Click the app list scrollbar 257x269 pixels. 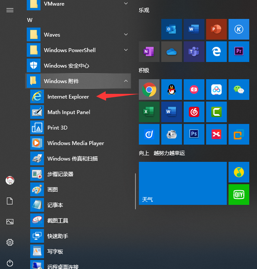tap(135, 191)
